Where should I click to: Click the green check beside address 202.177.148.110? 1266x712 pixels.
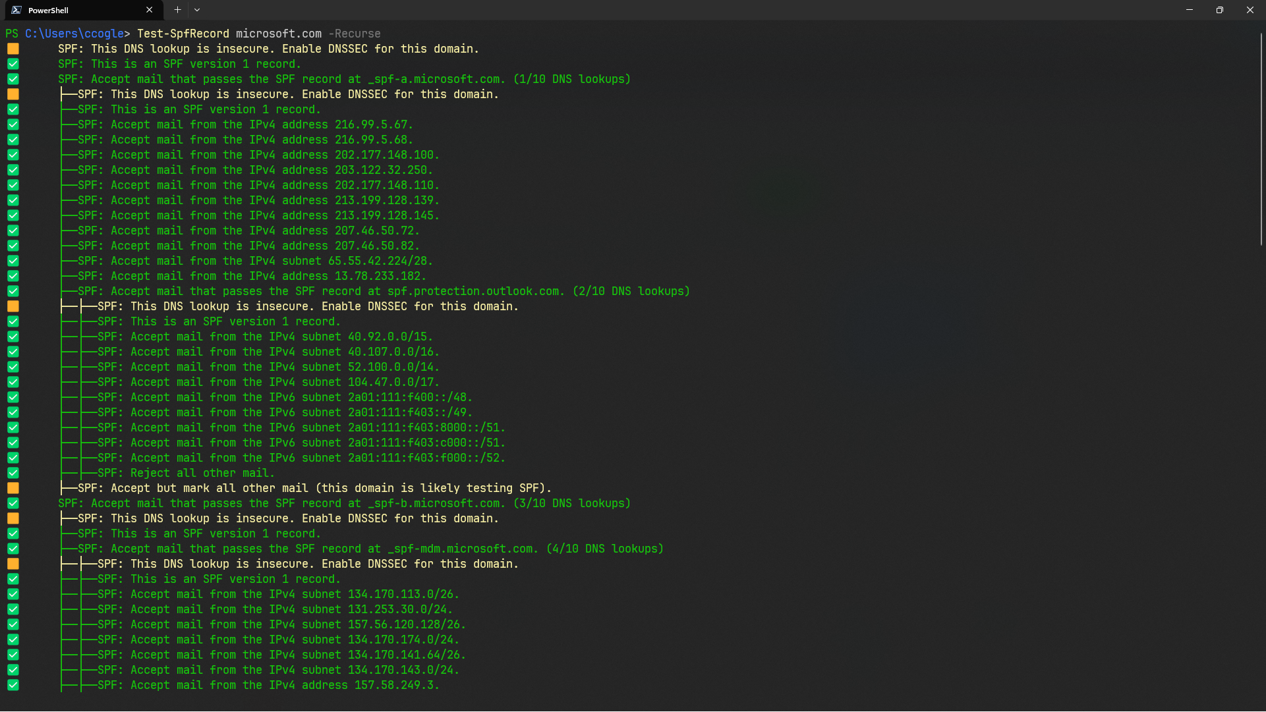click(x=13, y=185)
